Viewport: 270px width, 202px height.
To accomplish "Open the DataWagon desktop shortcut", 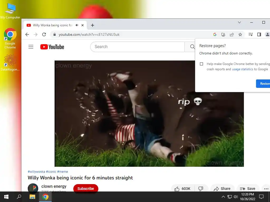I will pos(10,63).
